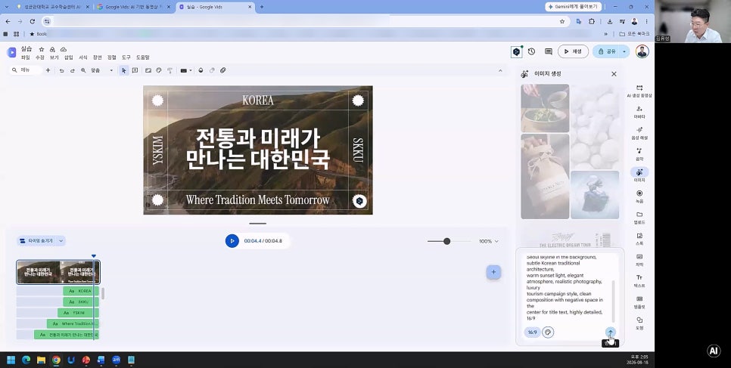Click the undo arrow in toolbar
This screenshot has width=731, height=368.
pyautogui.click(x=61, y=70)
